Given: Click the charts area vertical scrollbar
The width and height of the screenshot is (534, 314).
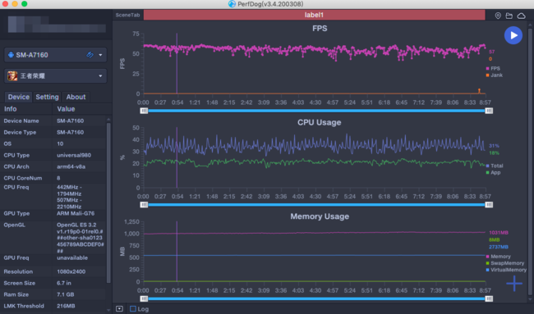Looking at the screenshot, I should (x=530, y=162).
